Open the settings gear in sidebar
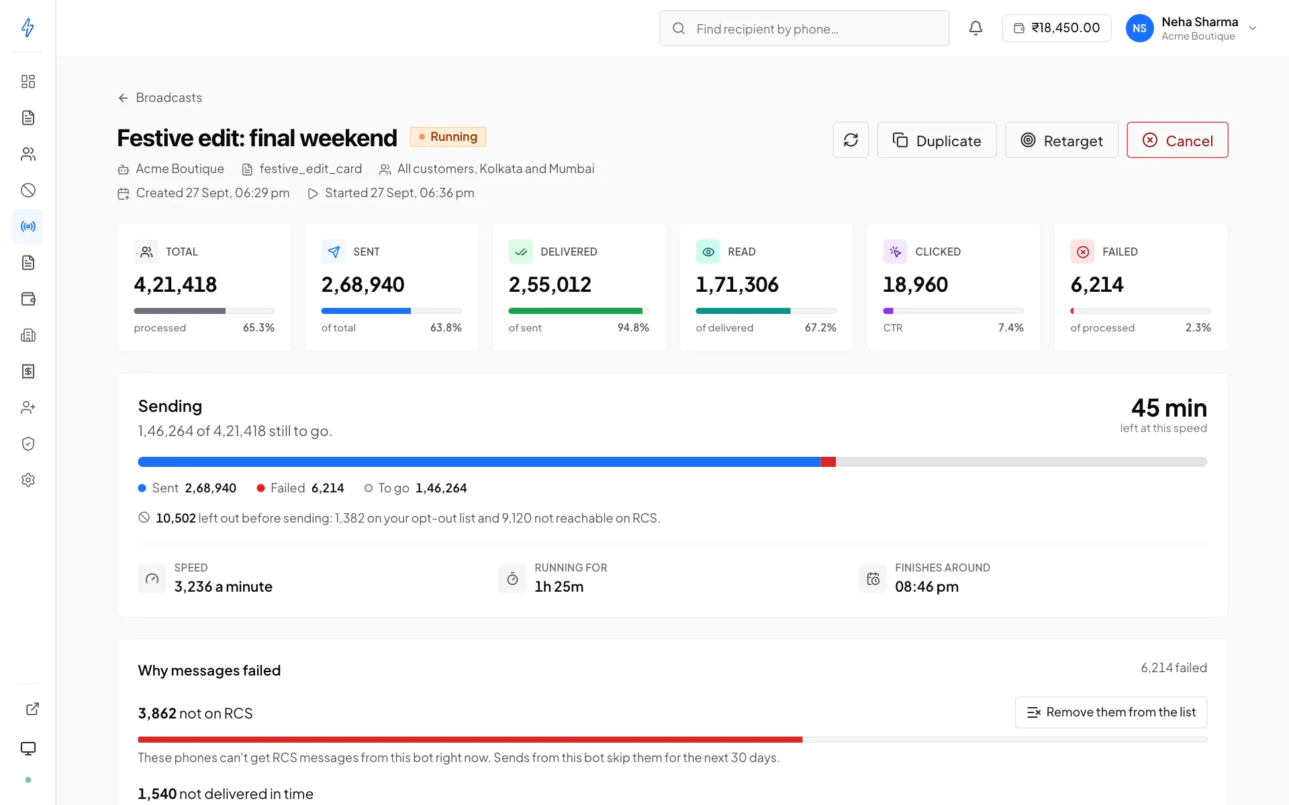 click(x=28, y=480)
